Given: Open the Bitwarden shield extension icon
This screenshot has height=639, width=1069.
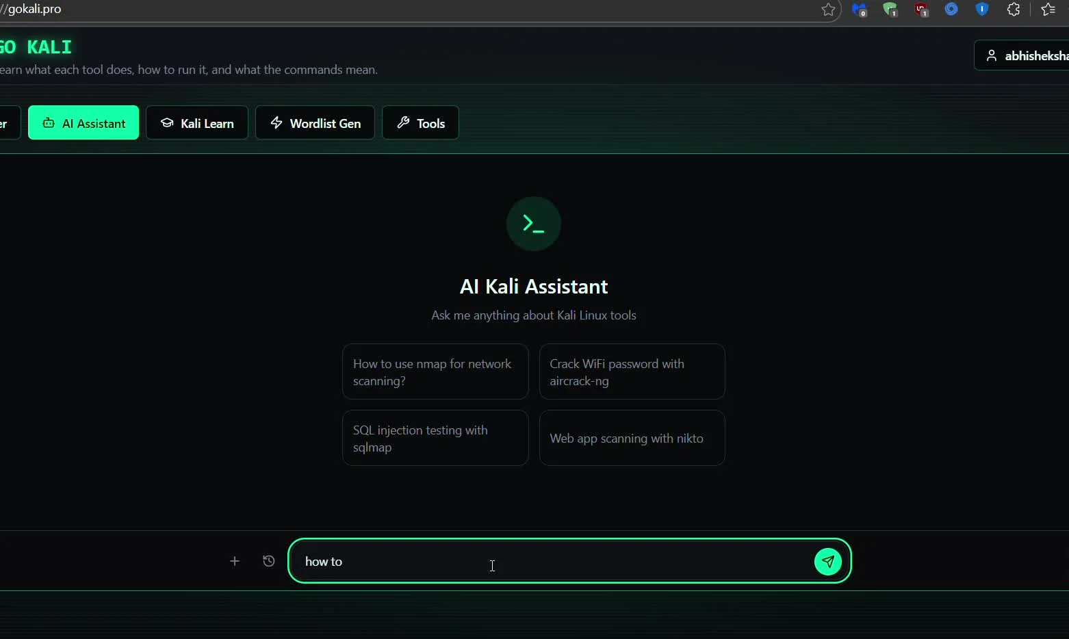Looking at the screenshot, I should click(982, 10).
